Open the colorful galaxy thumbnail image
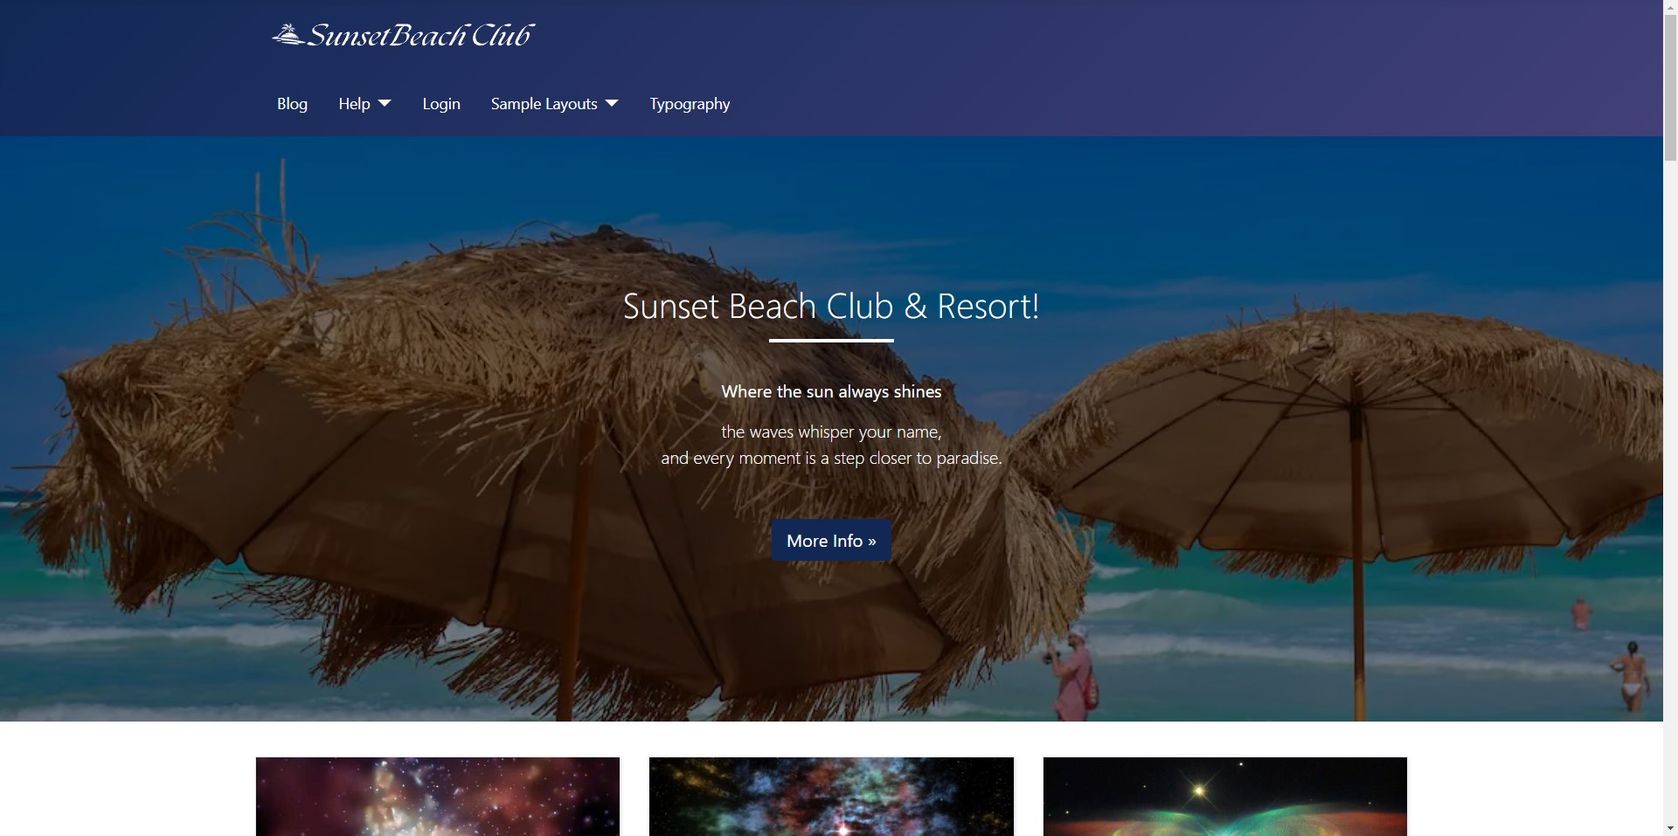 (x=831, y=797)
